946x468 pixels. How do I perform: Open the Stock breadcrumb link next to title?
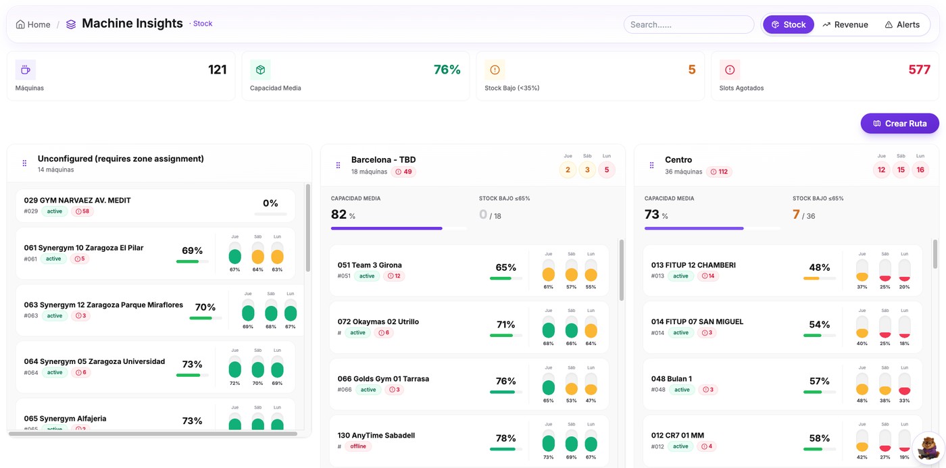coord(202,23)
